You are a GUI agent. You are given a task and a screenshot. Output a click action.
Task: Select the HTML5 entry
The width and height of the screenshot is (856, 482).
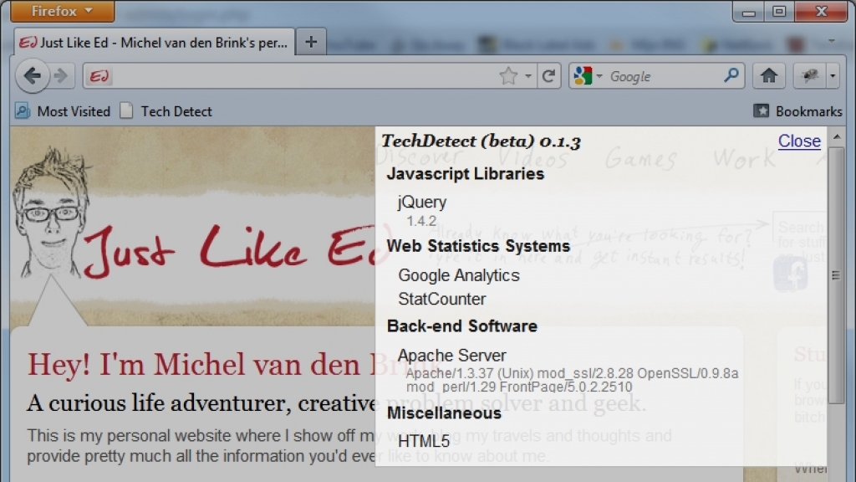tap(424, 441)
